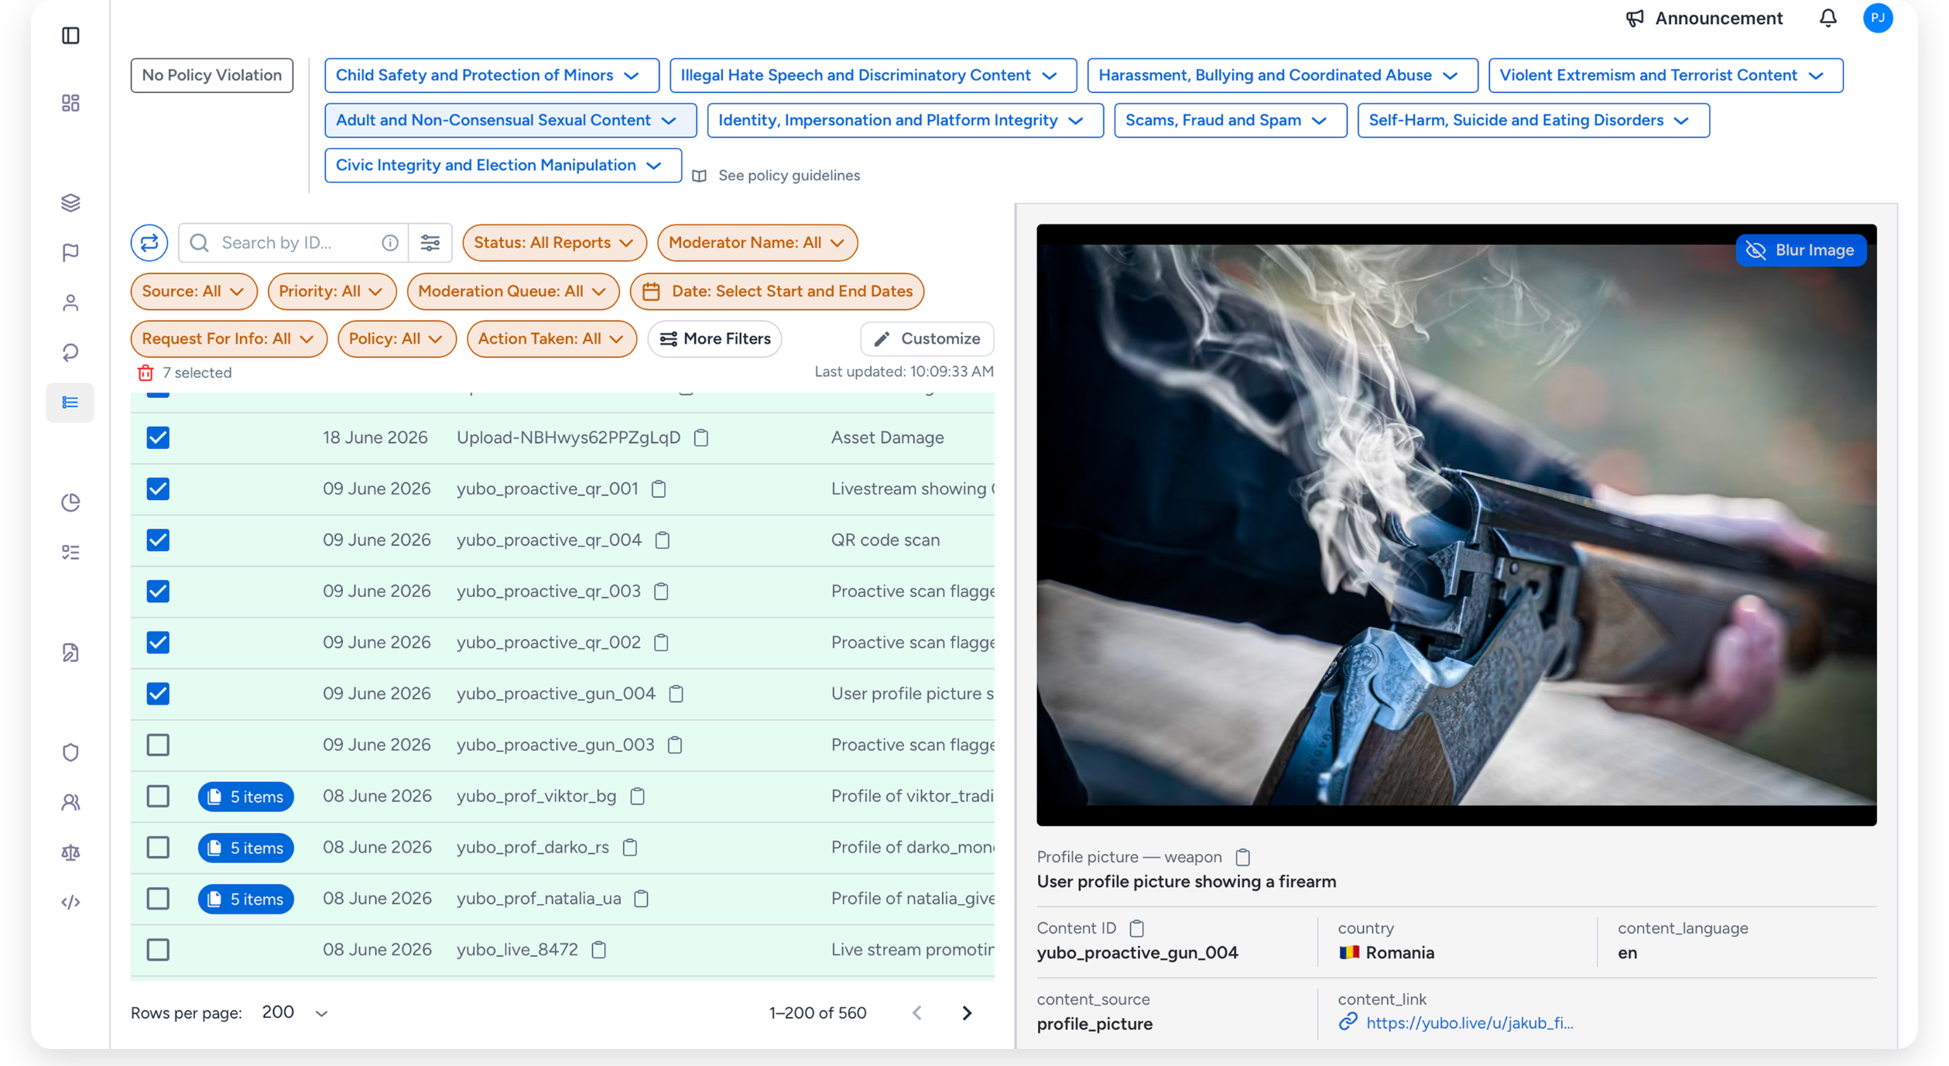Expand Child Safety and Protection of Minors
The height and width of the screenshot is (1066, 1949).
click(x=492, y=75)
